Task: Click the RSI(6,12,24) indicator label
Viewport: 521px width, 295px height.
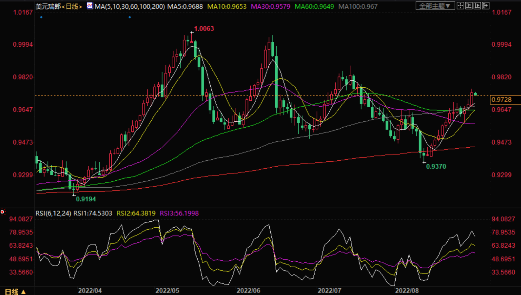Action: pyautogui.click(x=53, y=213)
